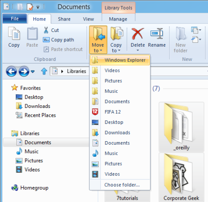208x202 pixels.
Task: Click Choose folder... menu entry
Action: pyautogui.click(x=120, y=185)
